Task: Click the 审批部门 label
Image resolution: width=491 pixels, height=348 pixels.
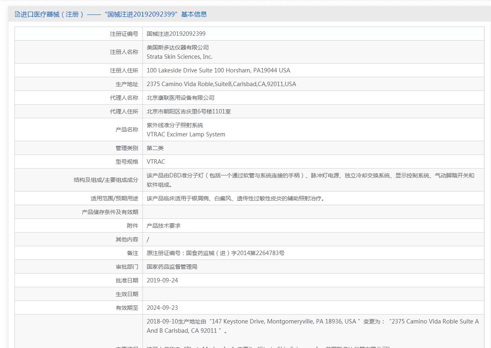Action: click(127, 267)
